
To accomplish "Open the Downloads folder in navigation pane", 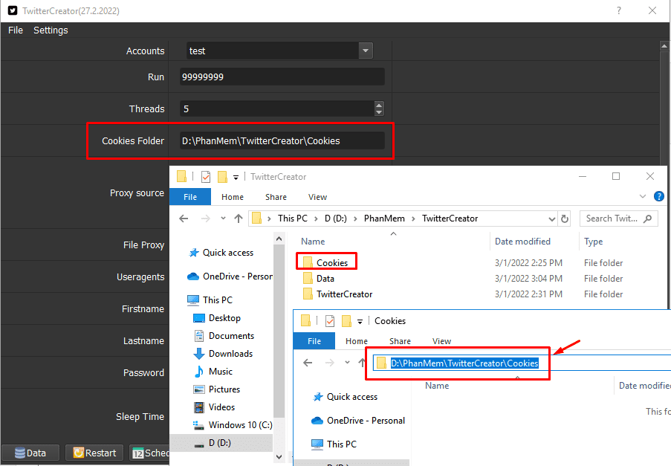I will 230,354.
